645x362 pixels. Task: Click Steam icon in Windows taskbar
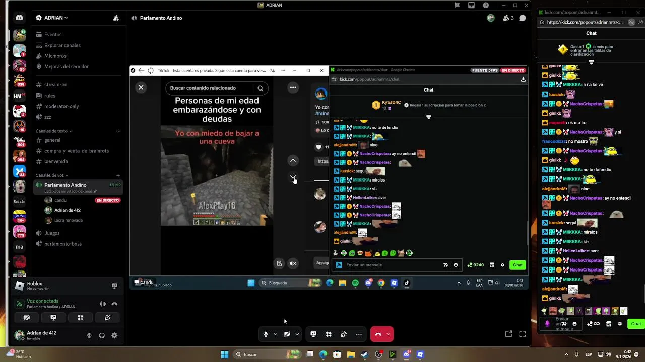364,354
